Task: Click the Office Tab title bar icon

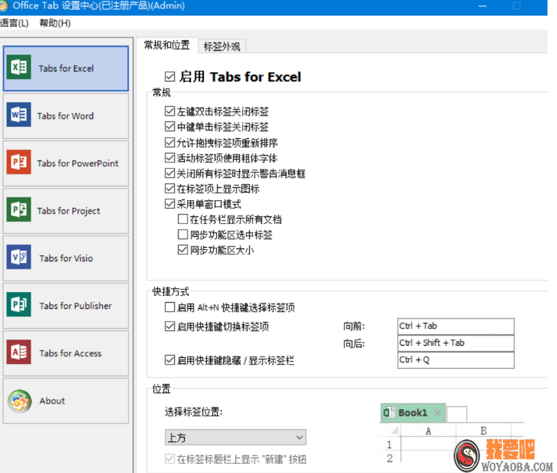Action: pos(4,5)
